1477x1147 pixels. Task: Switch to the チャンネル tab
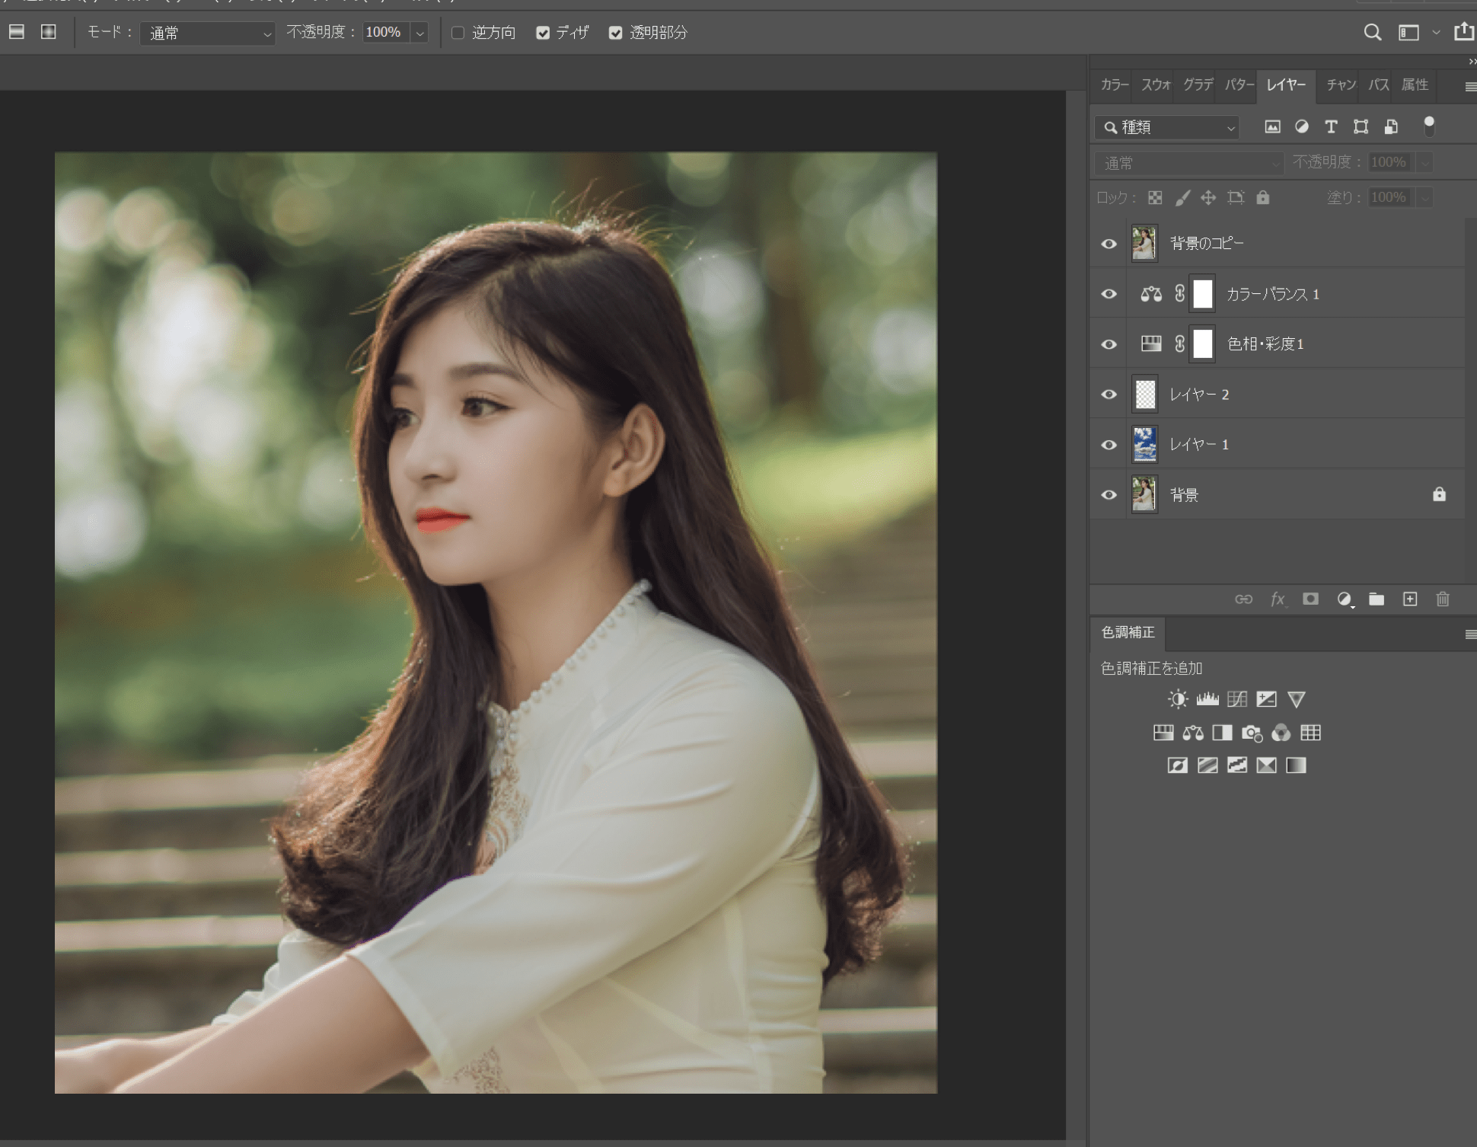(1341, 85)
